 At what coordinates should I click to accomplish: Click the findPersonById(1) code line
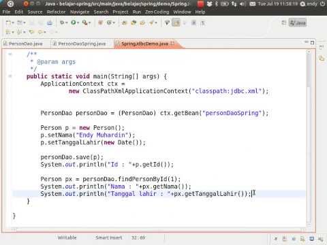point(110,179)
